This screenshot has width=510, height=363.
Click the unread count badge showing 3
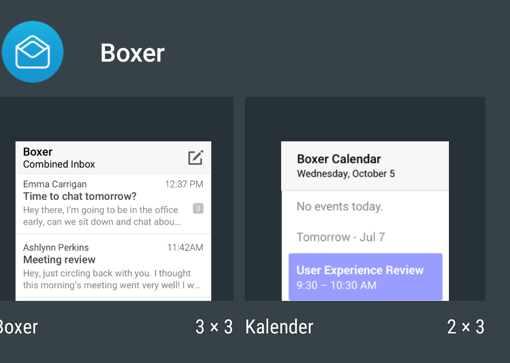point(198,209)
